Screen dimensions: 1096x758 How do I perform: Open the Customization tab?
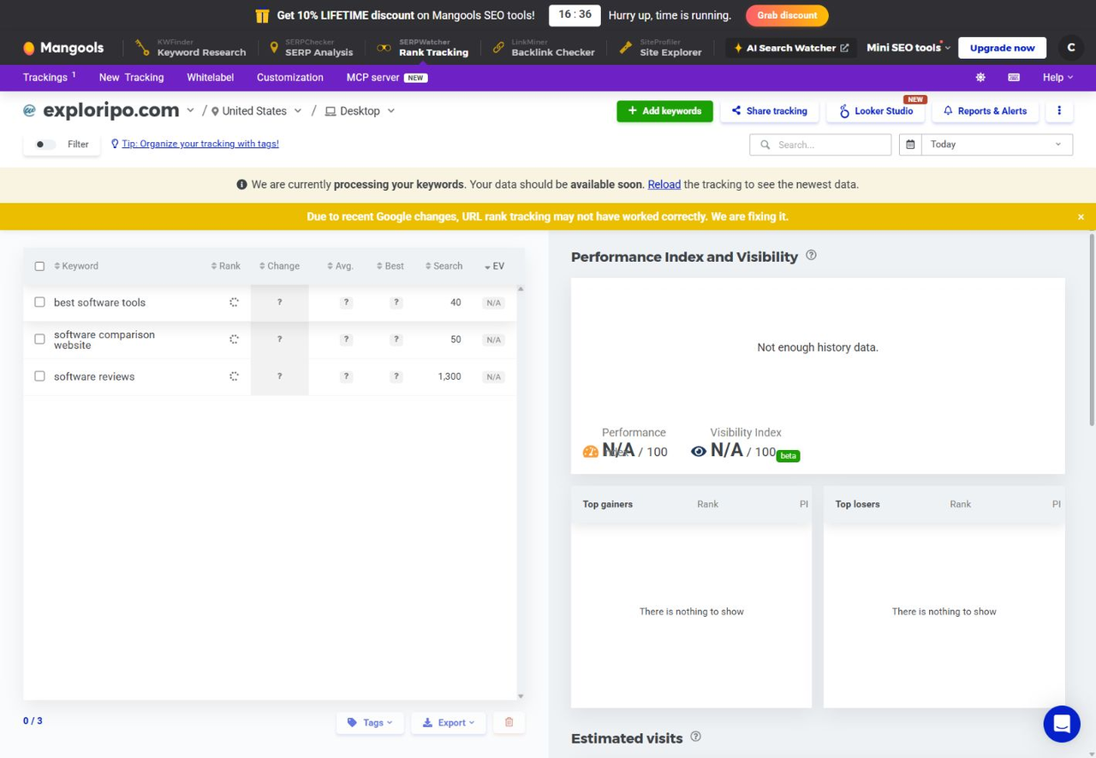tap(290, 77)
